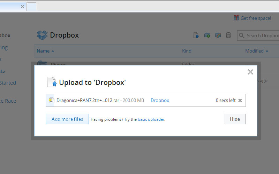Click the Upload to 'Dropbox' dialog title
The width and height of the screenshot is (279, 174).
92,82
